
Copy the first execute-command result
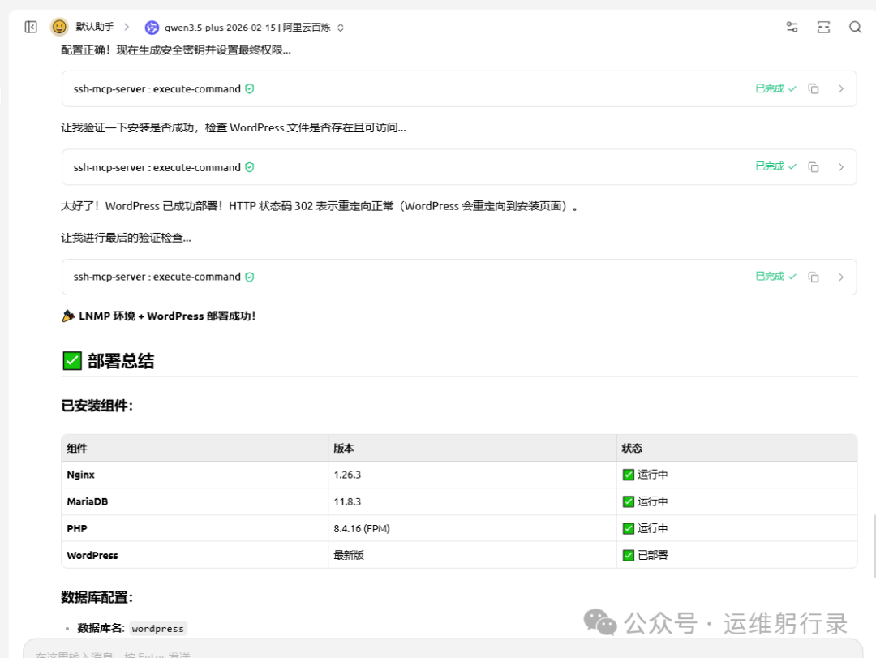[x=814, y=89]
